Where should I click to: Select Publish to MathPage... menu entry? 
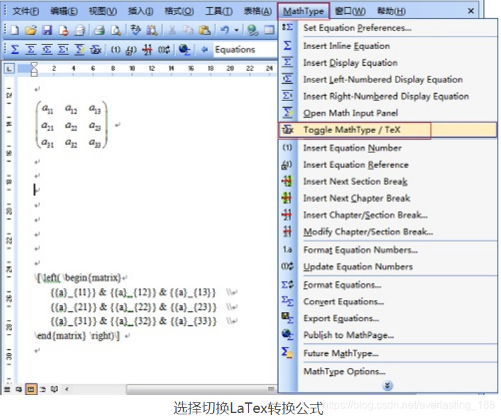click(x=388, y=335)
